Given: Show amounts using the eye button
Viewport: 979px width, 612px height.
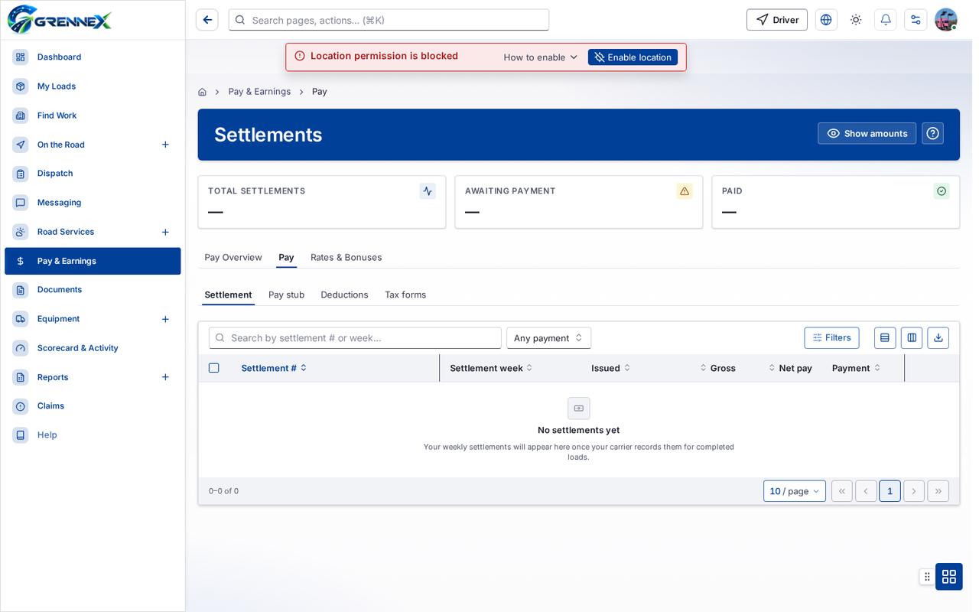Looking at the screenshot, I should [x=867, y=133].
